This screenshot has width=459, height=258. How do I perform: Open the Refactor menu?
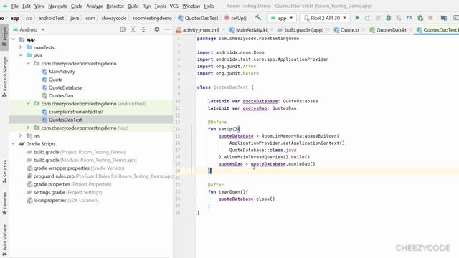click(115, 6)
